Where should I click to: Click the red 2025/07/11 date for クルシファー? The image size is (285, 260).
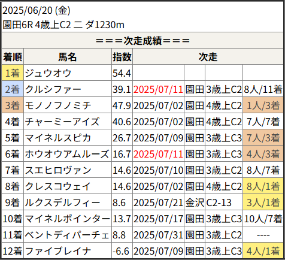(x=158, y=89)
